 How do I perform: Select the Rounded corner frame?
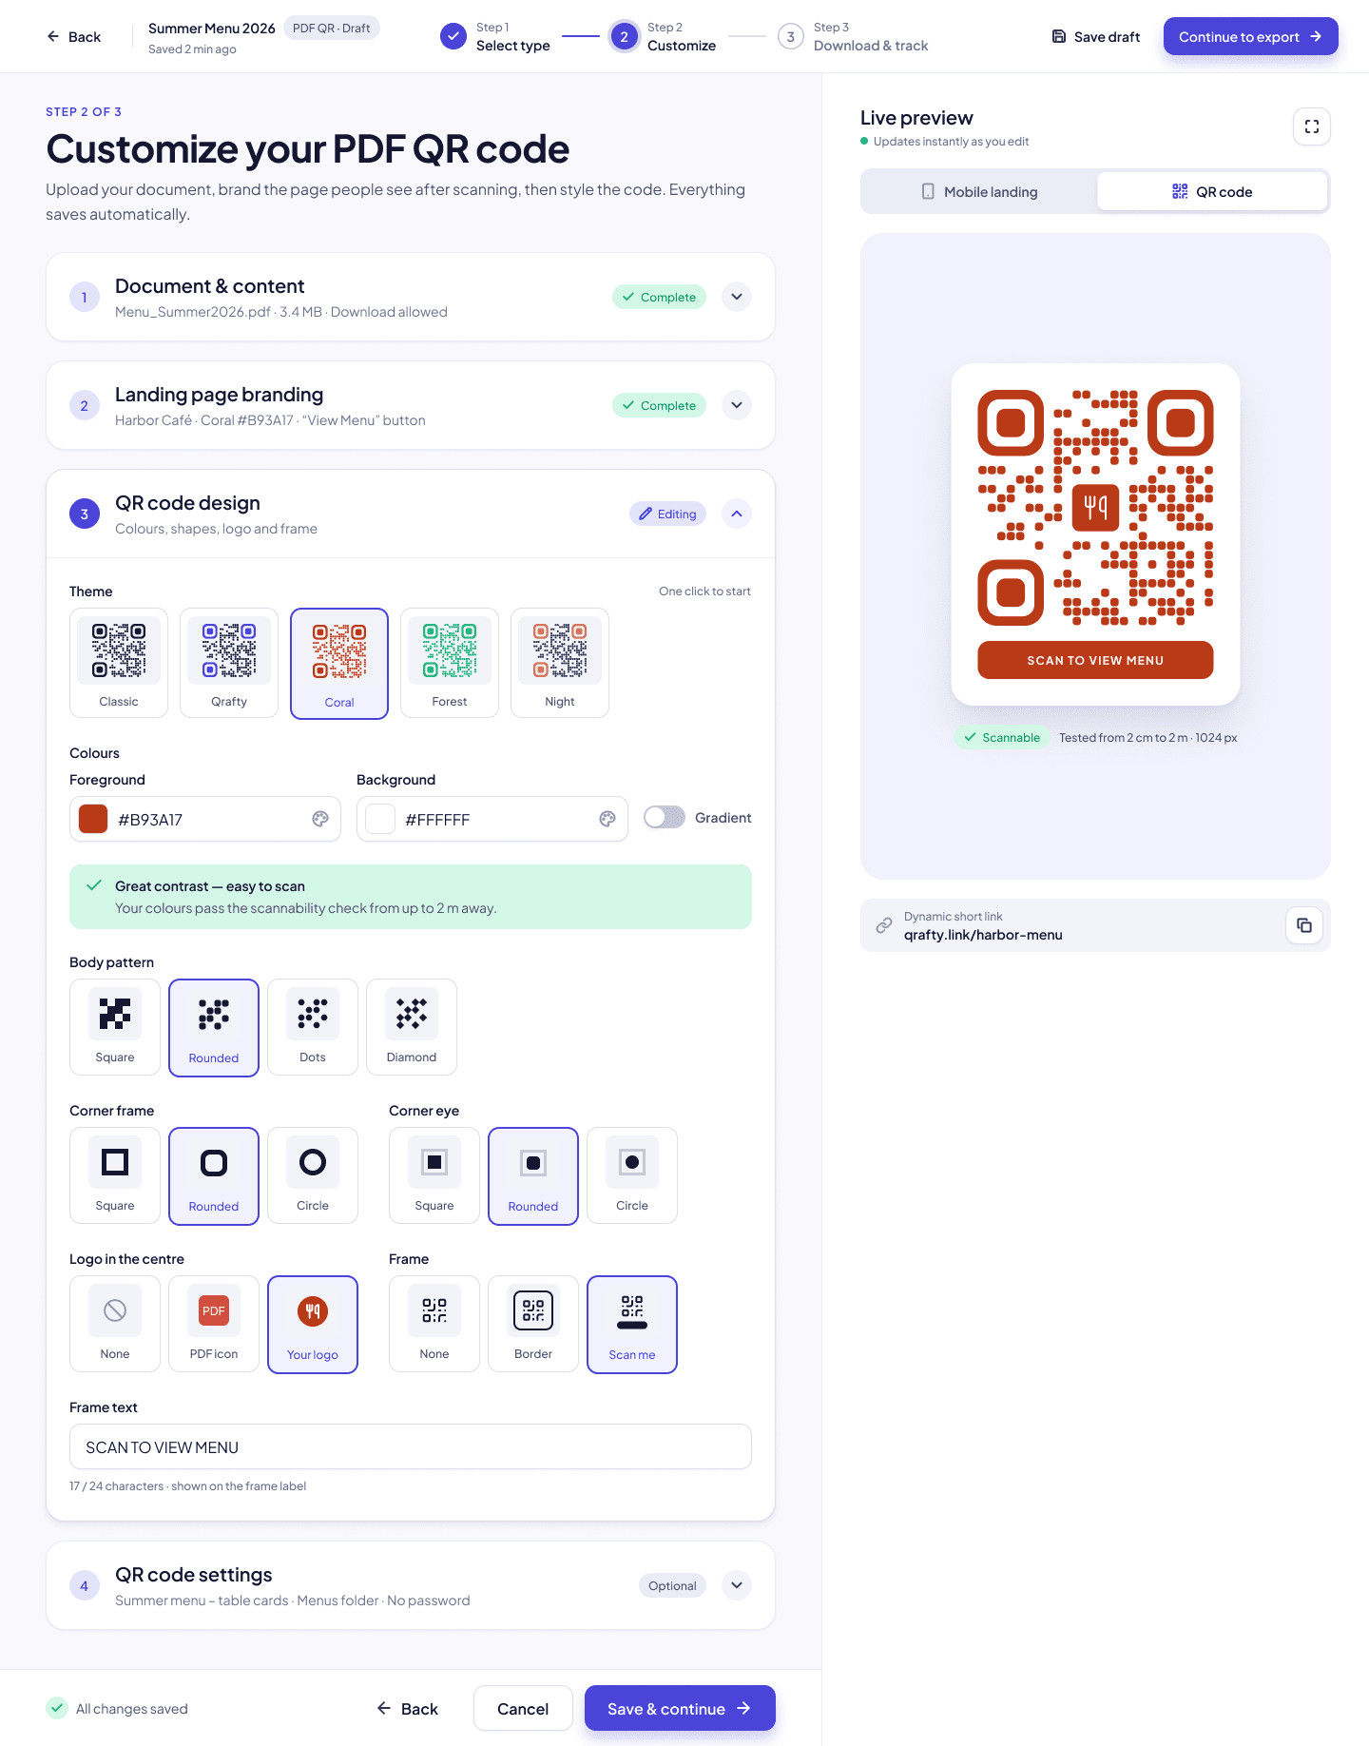(214, 1176)
